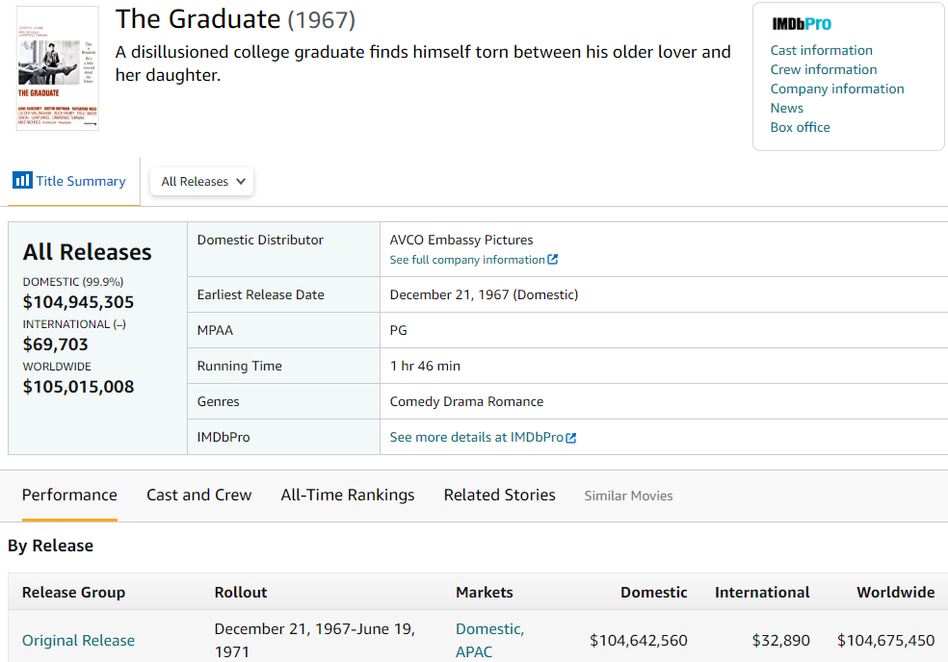Switch to the Cast and Crew tab
Image resolution: width=948 pixels, height=662 pixels.
tap(198, 495)
